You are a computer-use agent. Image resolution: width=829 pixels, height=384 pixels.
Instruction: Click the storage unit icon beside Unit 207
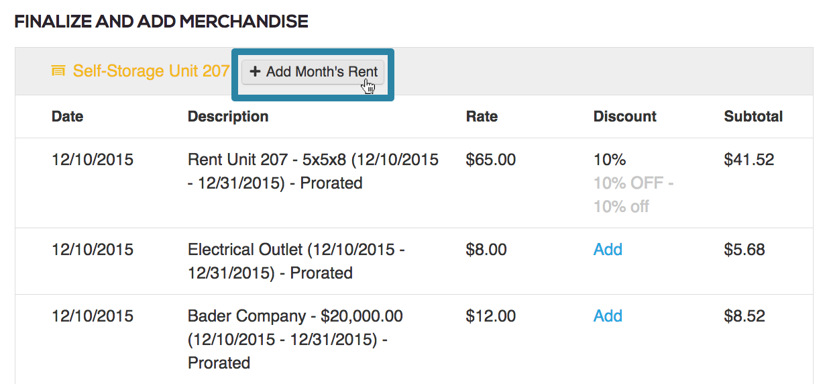point(58,71)
